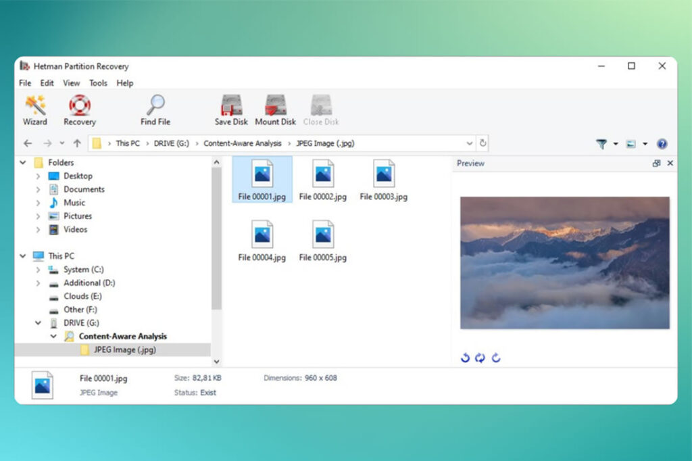Refresh the folder view
692x461 pixels.
point(483,143)
